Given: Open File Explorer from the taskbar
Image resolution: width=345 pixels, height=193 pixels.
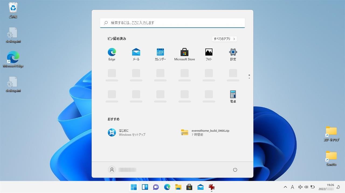Looking at the screenshot, I should tap(178, 187).
